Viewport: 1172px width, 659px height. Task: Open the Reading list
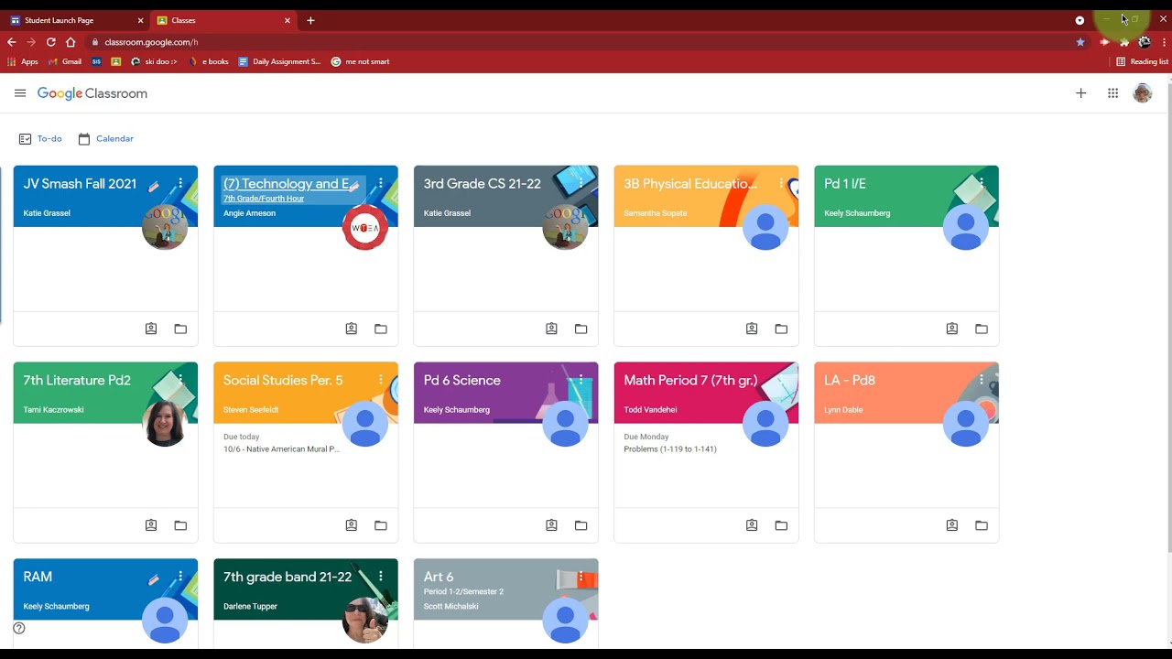tap(1142, 62)
